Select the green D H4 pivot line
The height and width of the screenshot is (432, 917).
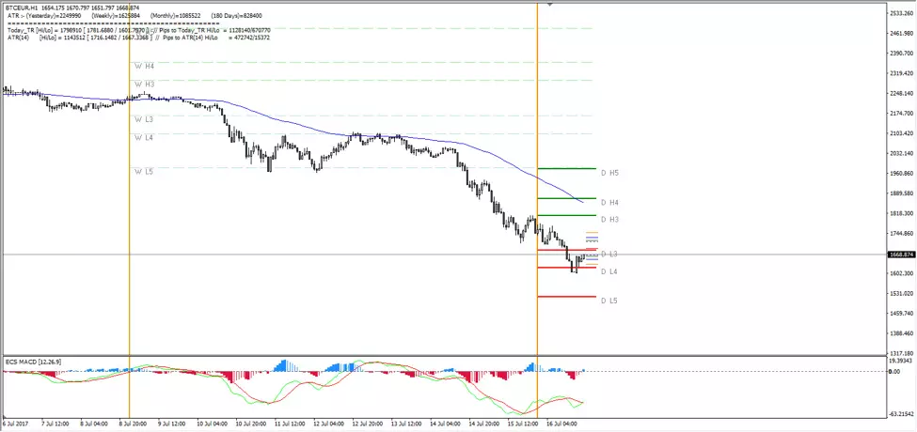567,198
